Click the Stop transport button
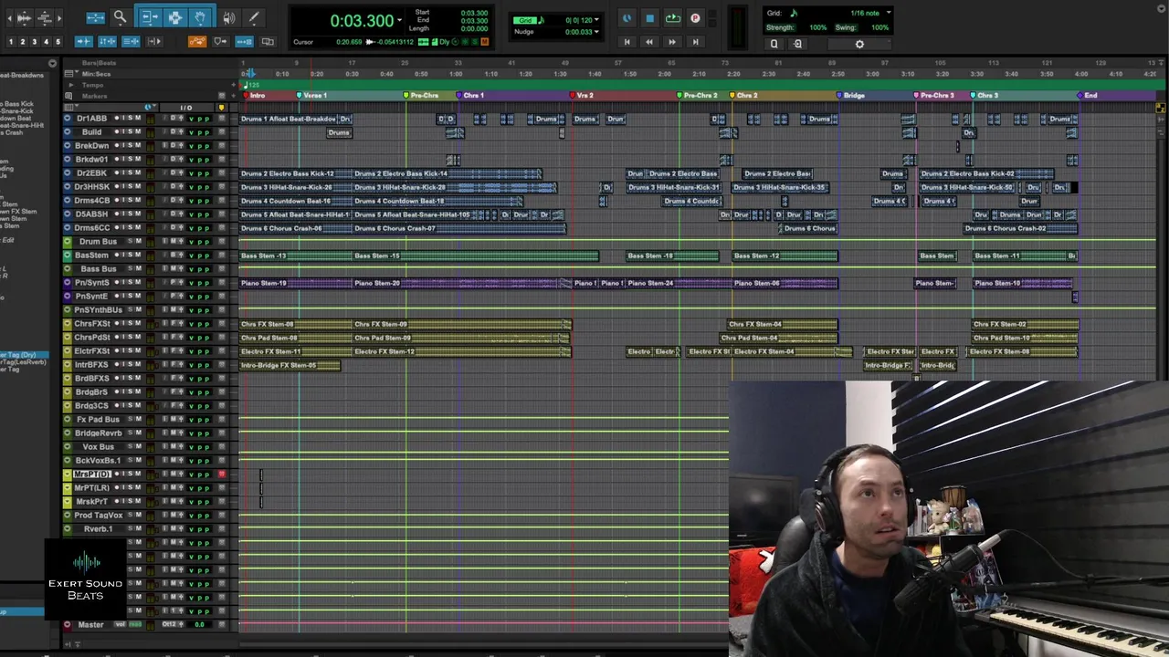The image size is (1169, 657). point(649,18)
